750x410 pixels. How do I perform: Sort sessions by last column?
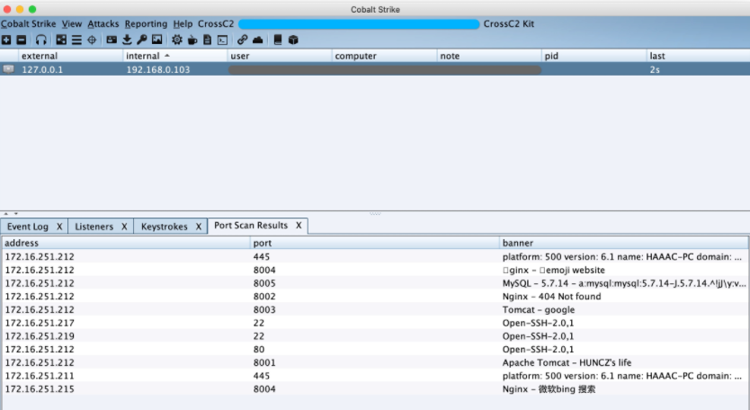click(698, 56)
